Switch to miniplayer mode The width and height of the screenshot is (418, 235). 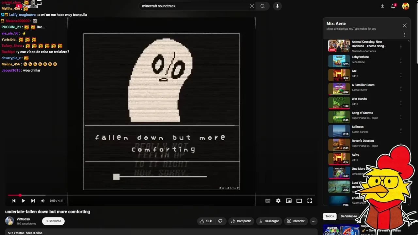click(289, 201)
